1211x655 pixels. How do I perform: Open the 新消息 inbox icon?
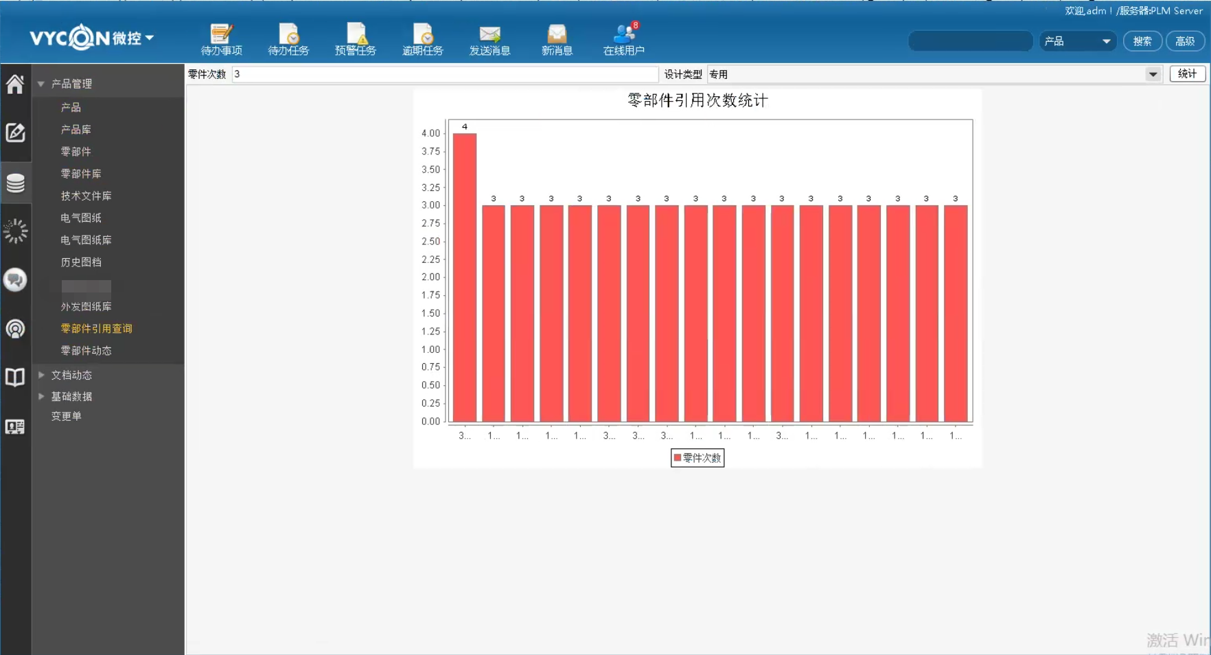point(557,39)
